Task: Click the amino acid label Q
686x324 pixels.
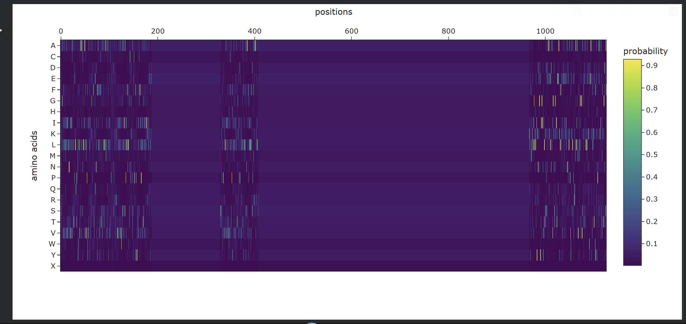Action: 53,189
